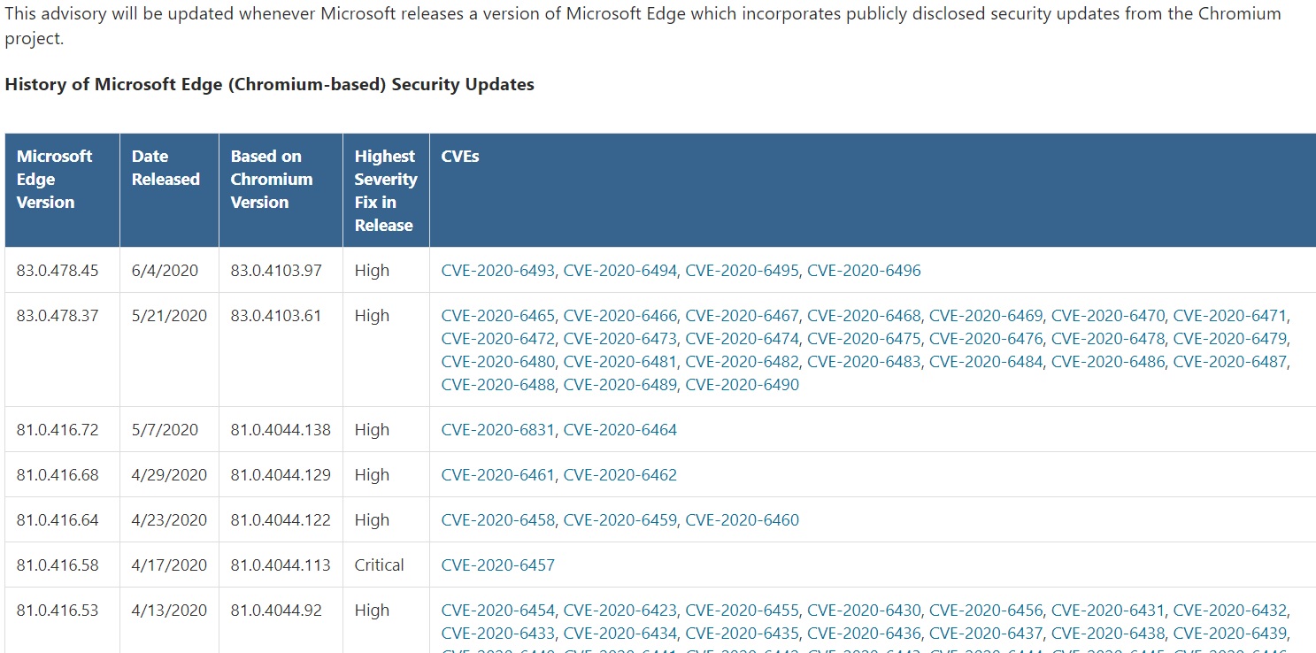The image size is (1316, 653).
Task: Open the CVE-2020-6438 link
Action: pyautogui.click(x=1108, y=634)
